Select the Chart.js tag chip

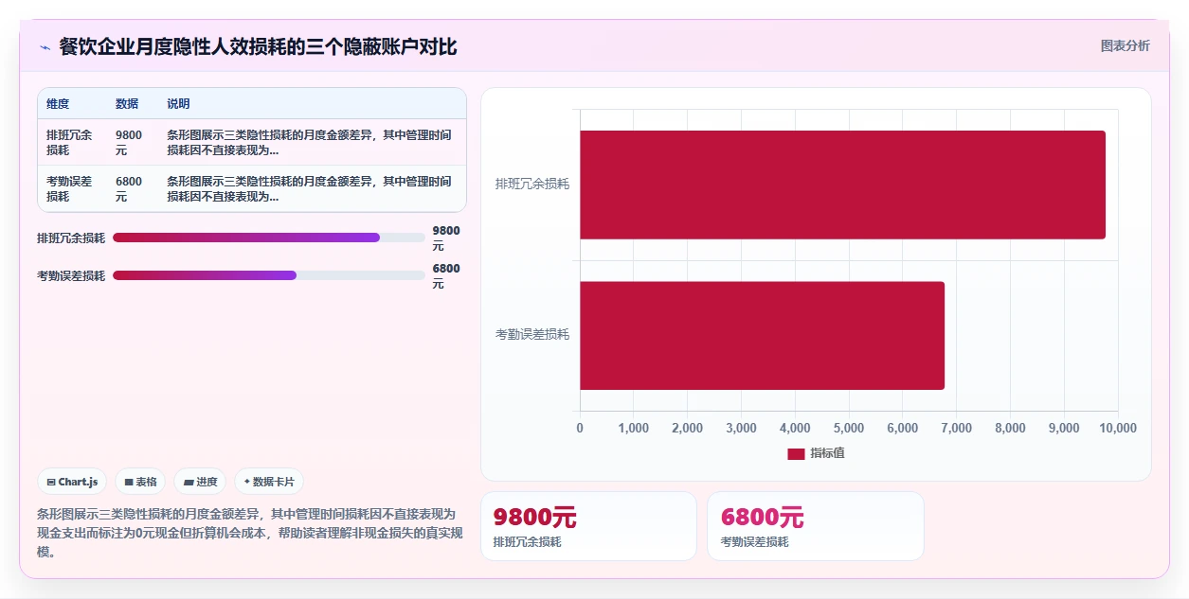72,482
